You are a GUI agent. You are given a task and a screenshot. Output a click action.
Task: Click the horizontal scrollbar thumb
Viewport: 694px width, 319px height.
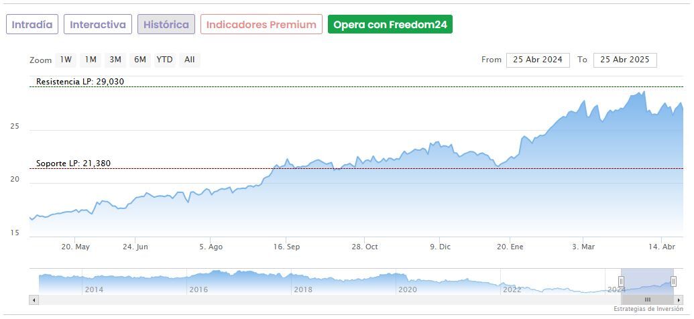coord(647,300)
